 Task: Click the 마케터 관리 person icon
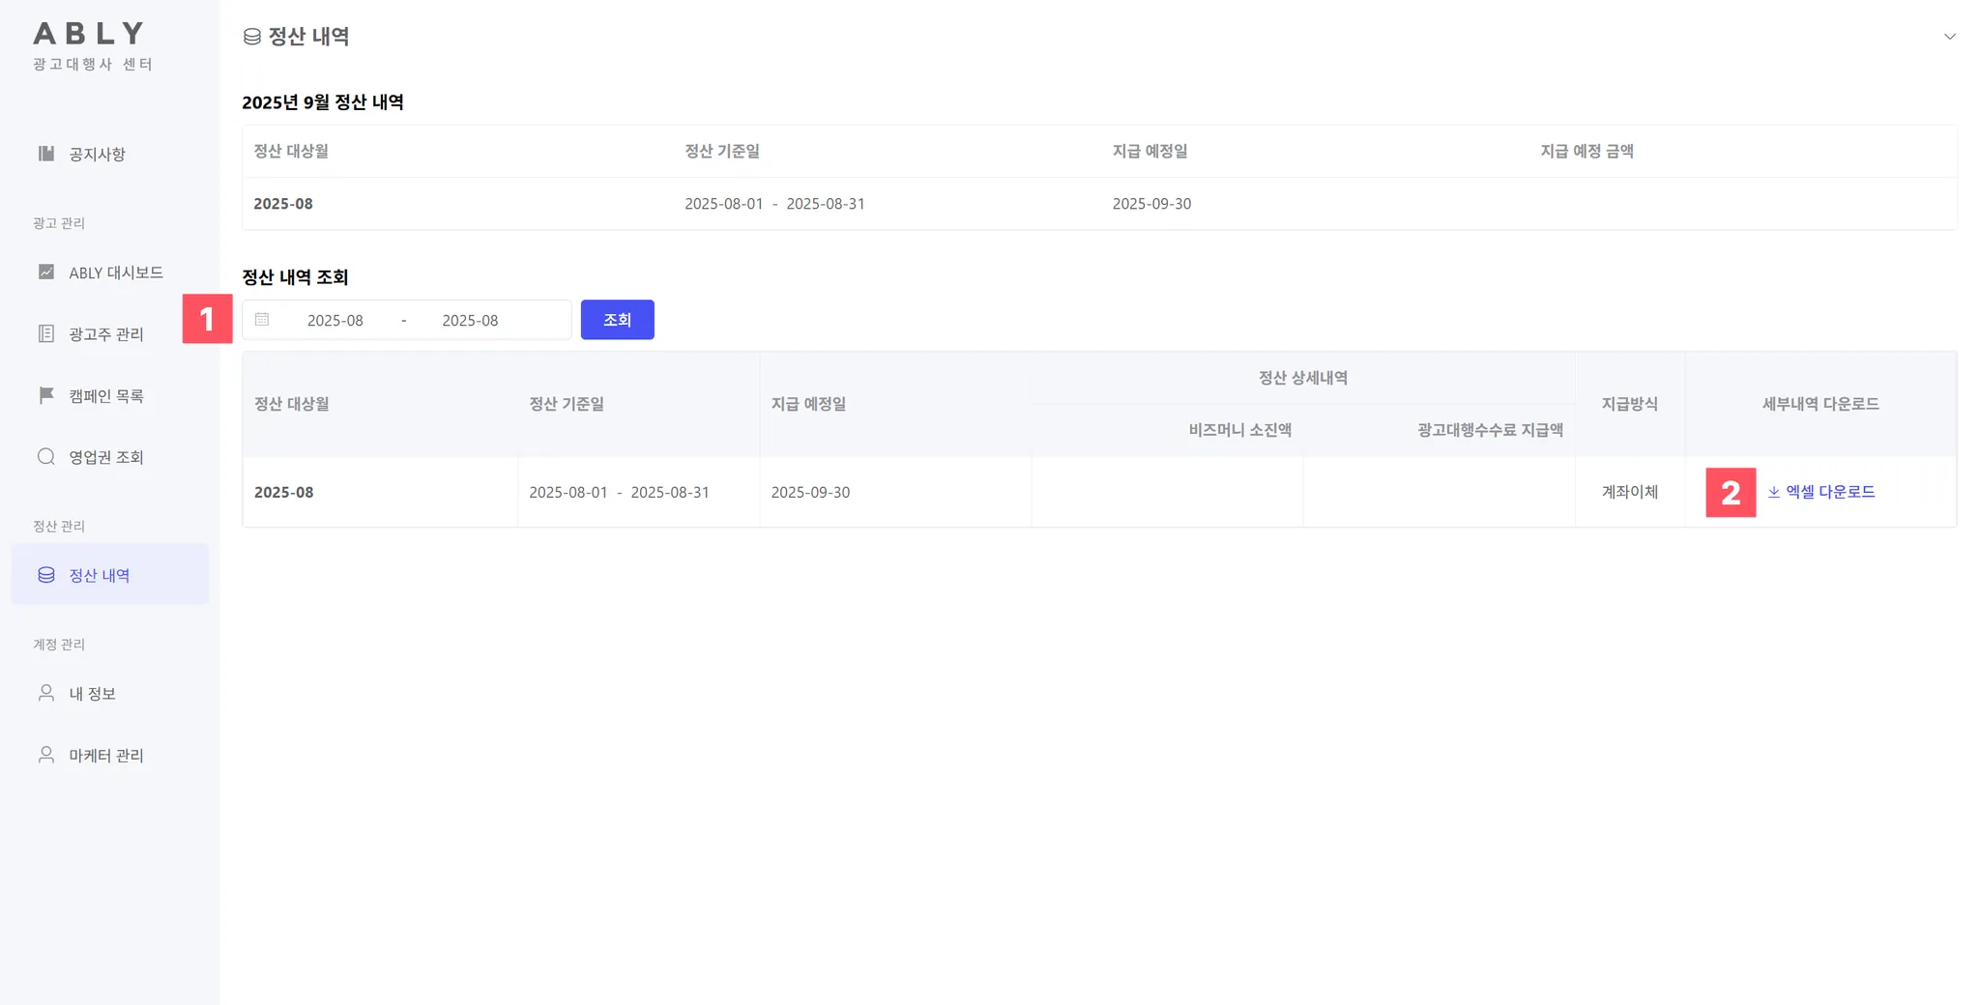point(45,755)
